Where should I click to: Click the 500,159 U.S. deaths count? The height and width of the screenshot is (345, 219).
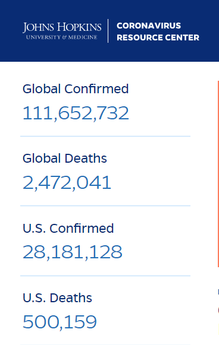pos(60,322)
